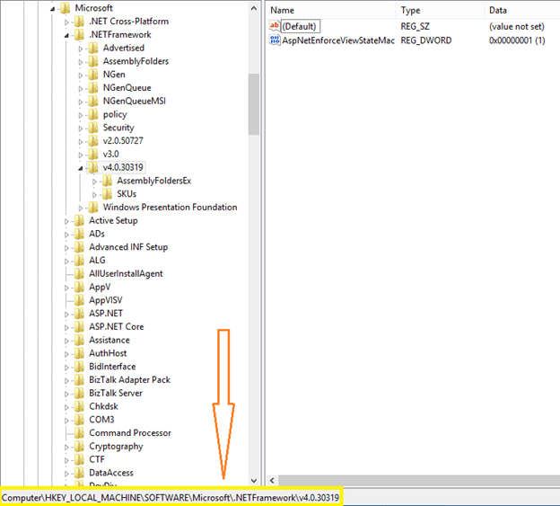
Task: Click the tree pane vertical scrollbar thumb
Action: [x=254, y=104]
